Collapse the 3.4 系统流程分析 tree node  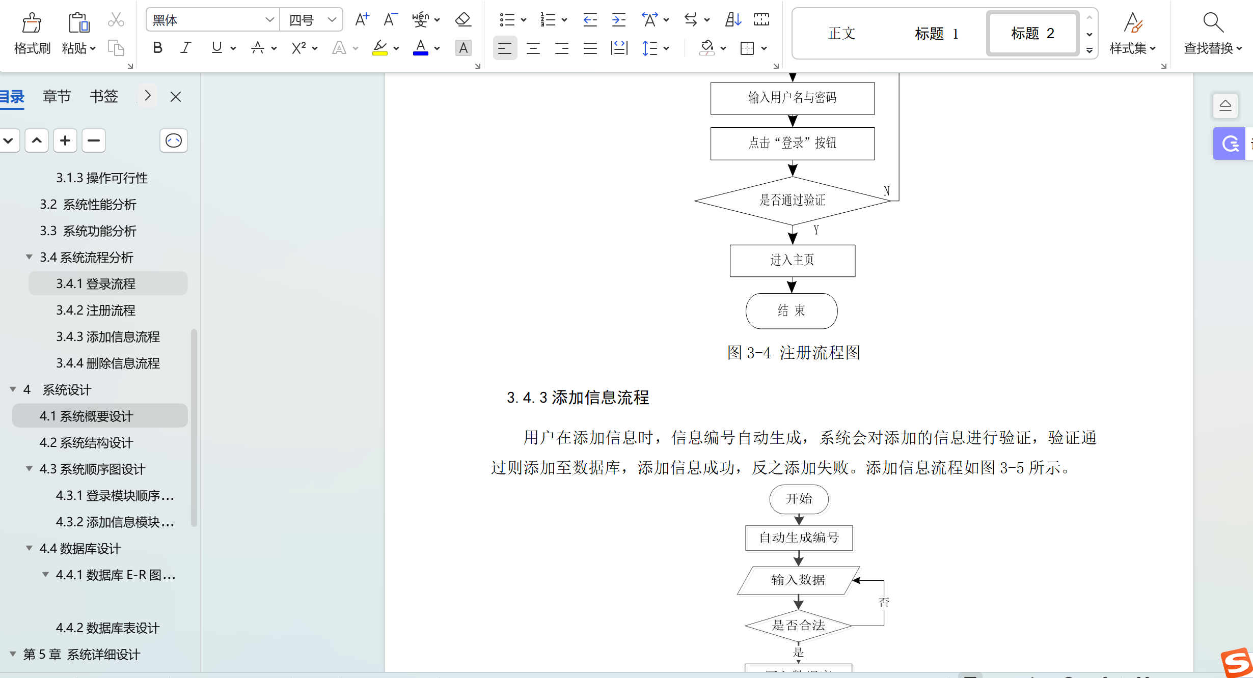[x=29, y=257]
